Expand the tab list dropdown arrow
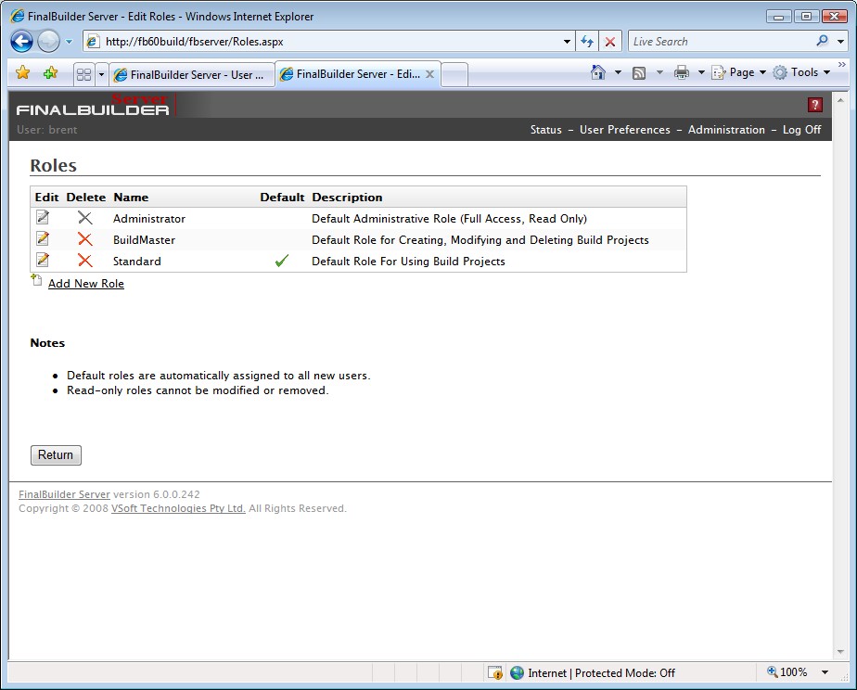The width and height of the screenshot is (857, 690). coord(101,74)
